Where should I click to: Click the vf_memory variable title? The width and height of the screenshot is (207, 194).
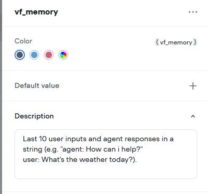coord(36,12)
